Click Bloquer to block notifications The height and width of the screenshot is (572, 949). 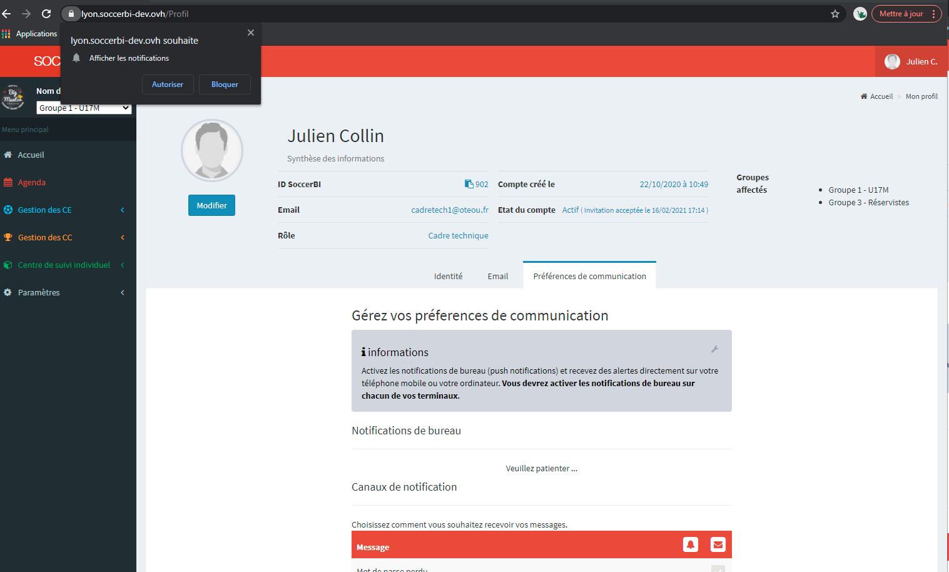[225, 84]
